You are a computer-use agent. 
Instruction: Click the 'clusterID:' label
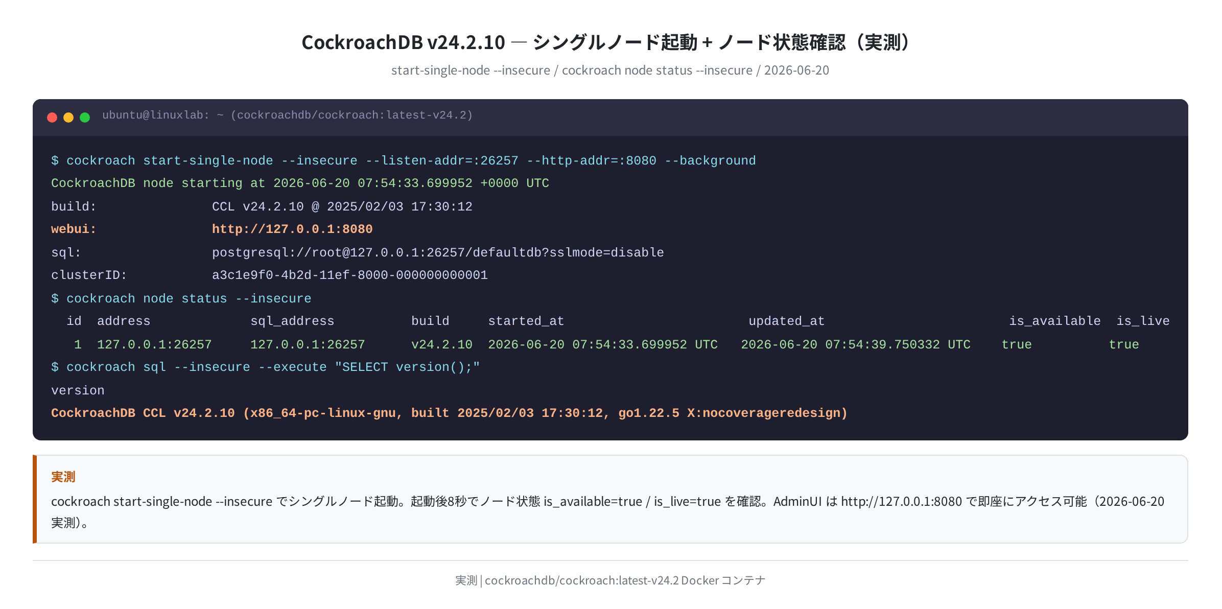pos(89,275)
